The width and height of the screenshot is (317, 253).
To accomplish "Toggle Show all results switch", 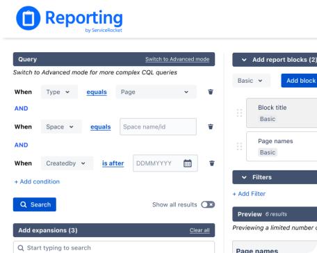I will 208,204.
